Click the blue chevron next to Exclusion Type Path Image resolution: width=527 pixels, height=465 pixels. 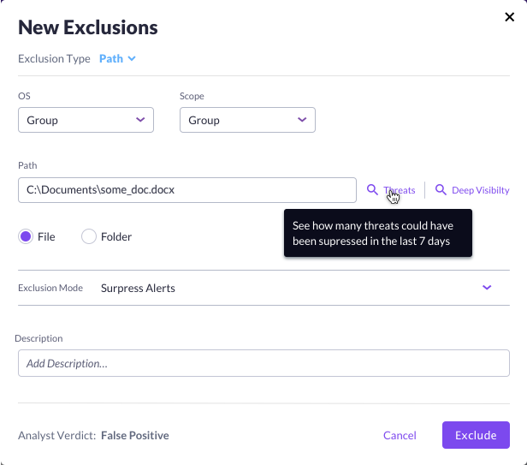(x=132, y=59)
